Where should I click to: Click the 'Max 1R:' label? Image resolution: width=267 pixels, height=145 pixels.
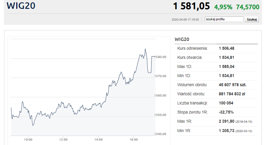coord(184,121)
